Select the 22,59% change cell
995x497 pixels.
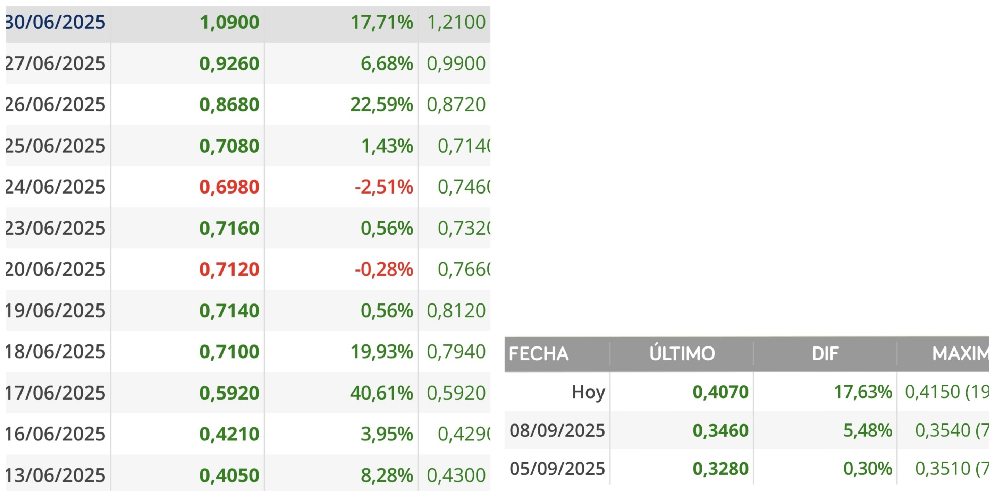tap(382, 105)
